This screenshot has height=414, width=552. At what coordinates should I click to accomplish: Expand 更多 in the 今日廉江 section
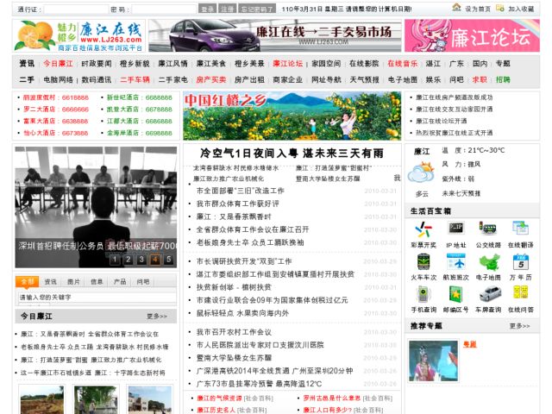pos(157,317)
